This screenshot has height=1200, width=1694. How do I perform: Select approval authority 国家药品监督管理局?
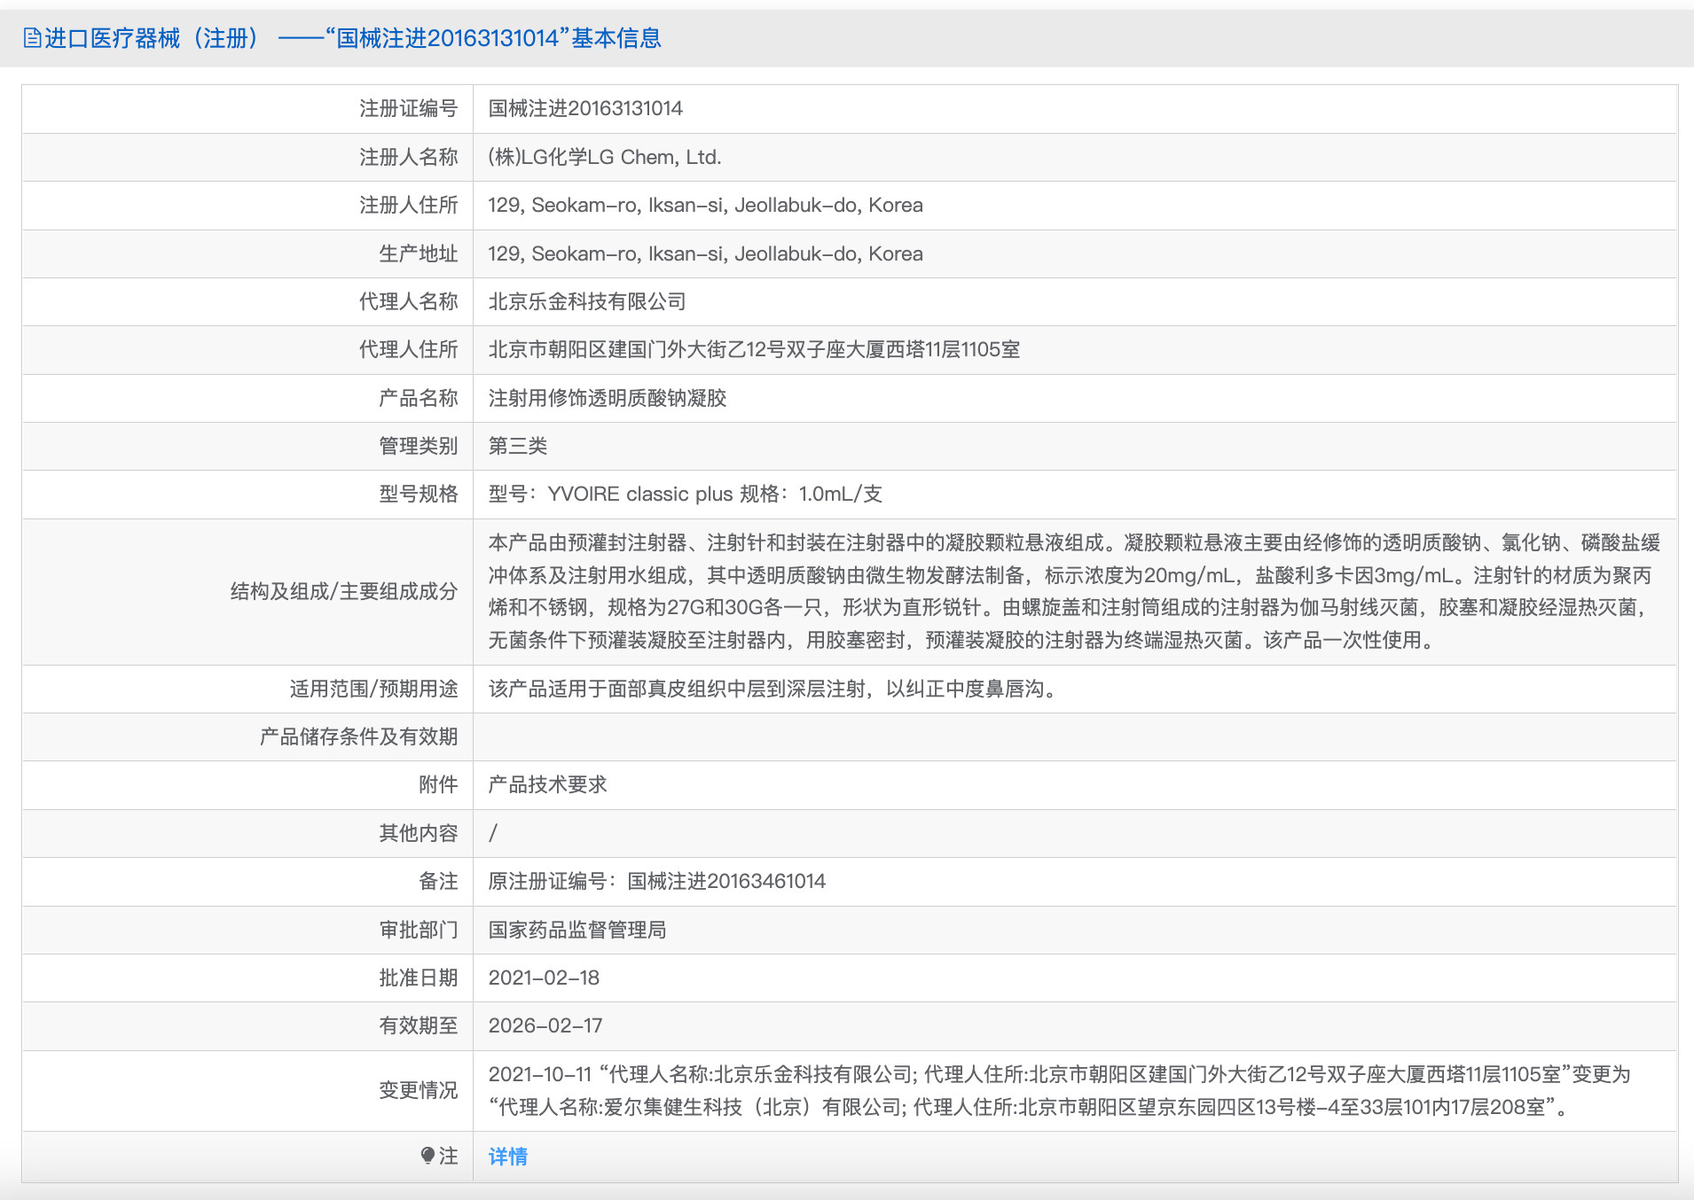click(577, 930)
